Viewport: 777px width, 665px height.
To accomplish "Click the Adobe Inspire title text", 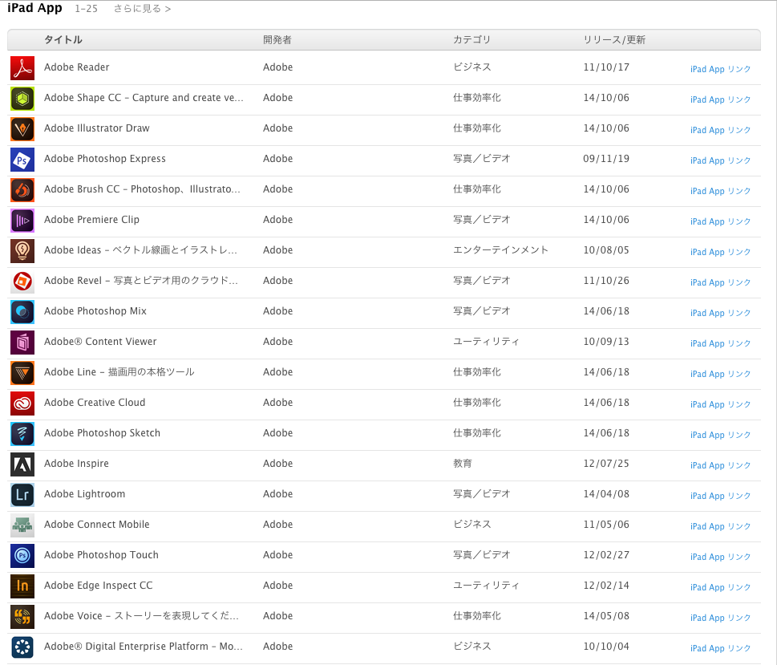I will pyautogui.click(x=76, y=463).
